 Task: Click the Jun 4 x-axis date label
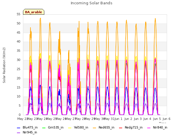147,119
